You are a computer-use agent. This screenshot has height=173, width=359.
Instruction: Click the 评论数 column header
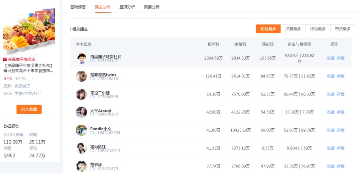tap(268, 44)
